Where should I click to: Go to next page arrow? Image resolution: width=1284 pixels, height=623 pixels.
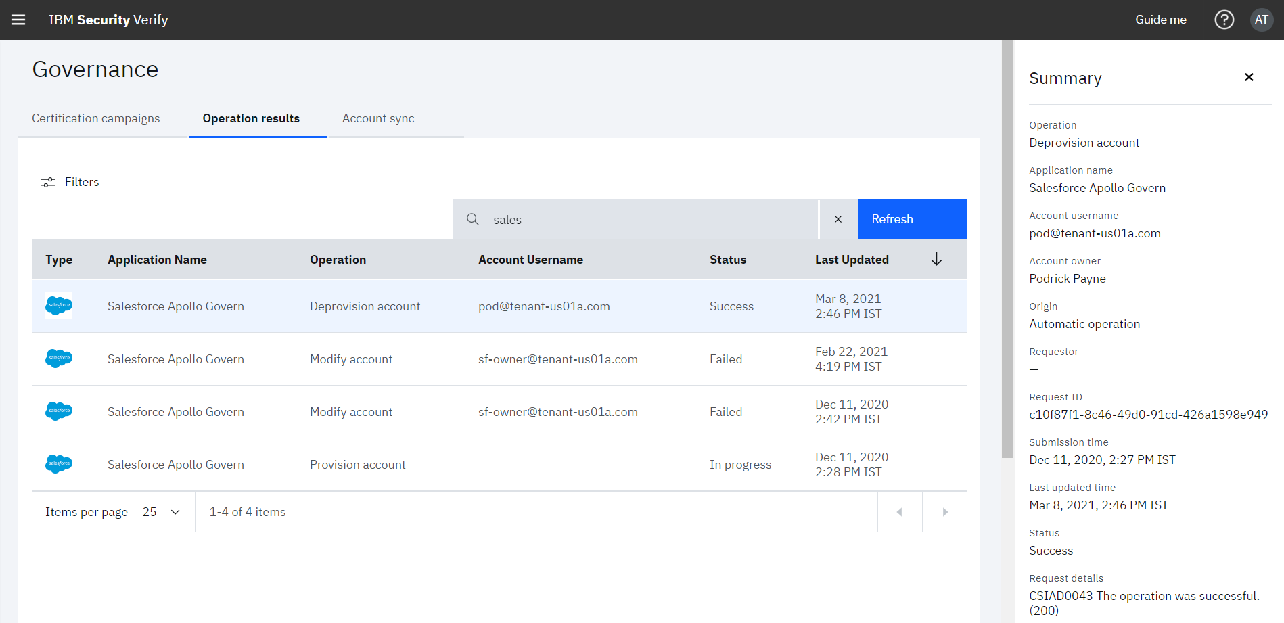[945, 512]
